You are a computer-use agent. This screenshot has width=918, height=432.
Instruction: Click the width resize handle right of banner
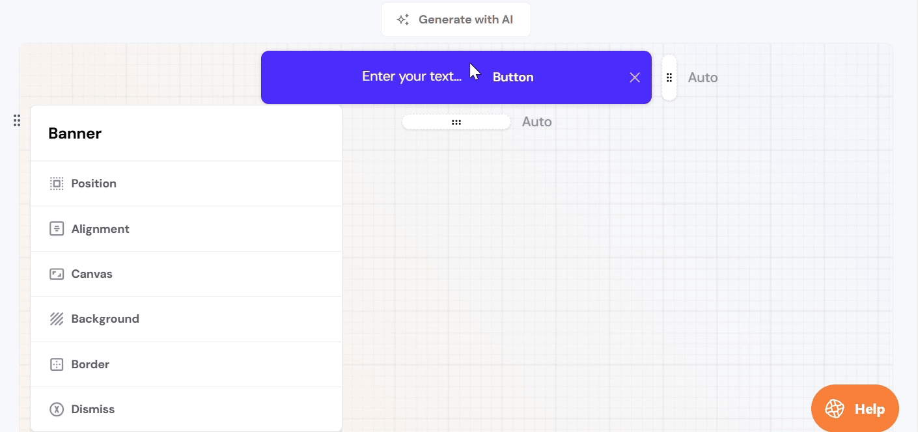[669, 77]
